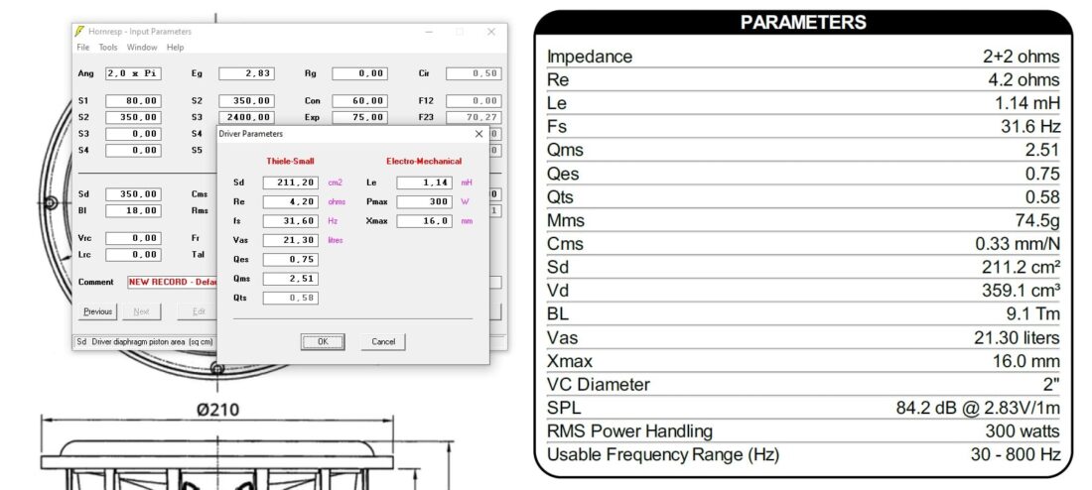This screenshot has height=490, width=1092.
Task: Click OK in Driver Parameters dialog
Action: (x=323, y=342)
